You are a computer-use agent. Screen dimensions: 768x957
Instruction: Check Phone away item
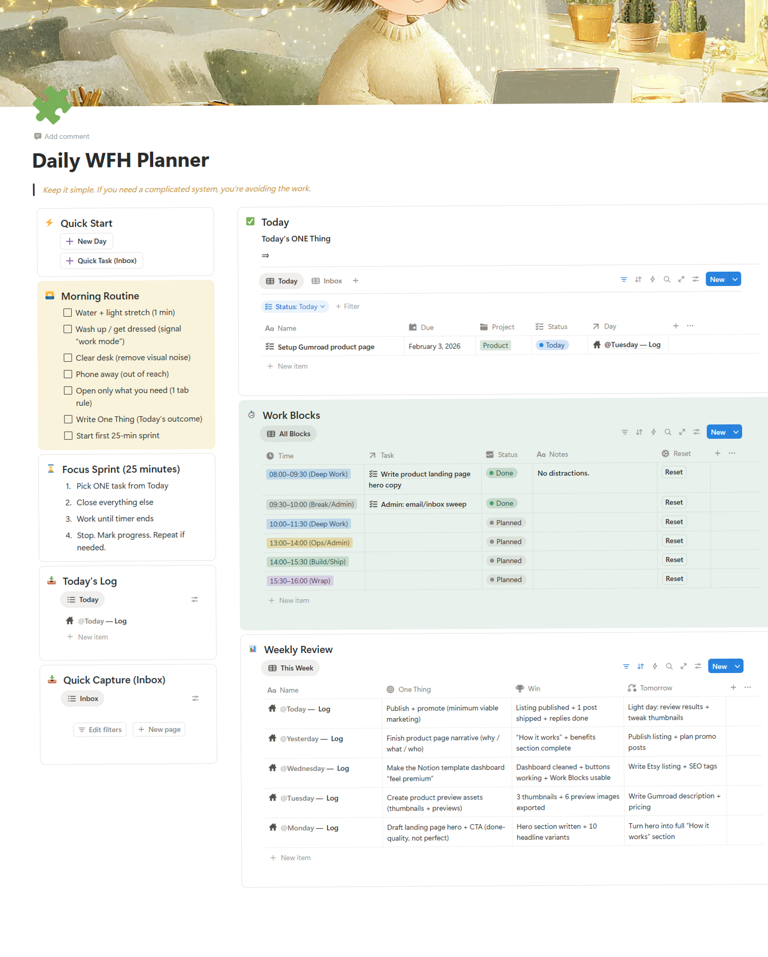coord(68,374)
